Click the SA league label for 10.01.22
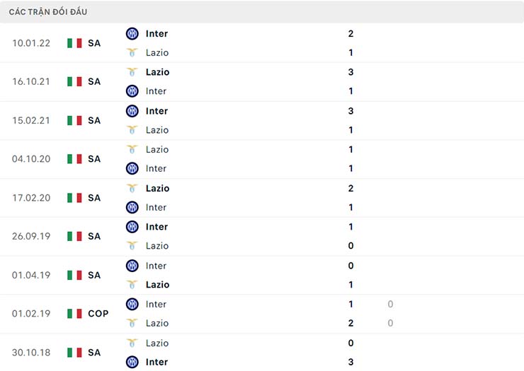The width and height of the screenshot is (524, 371). (x=94, y=43)
